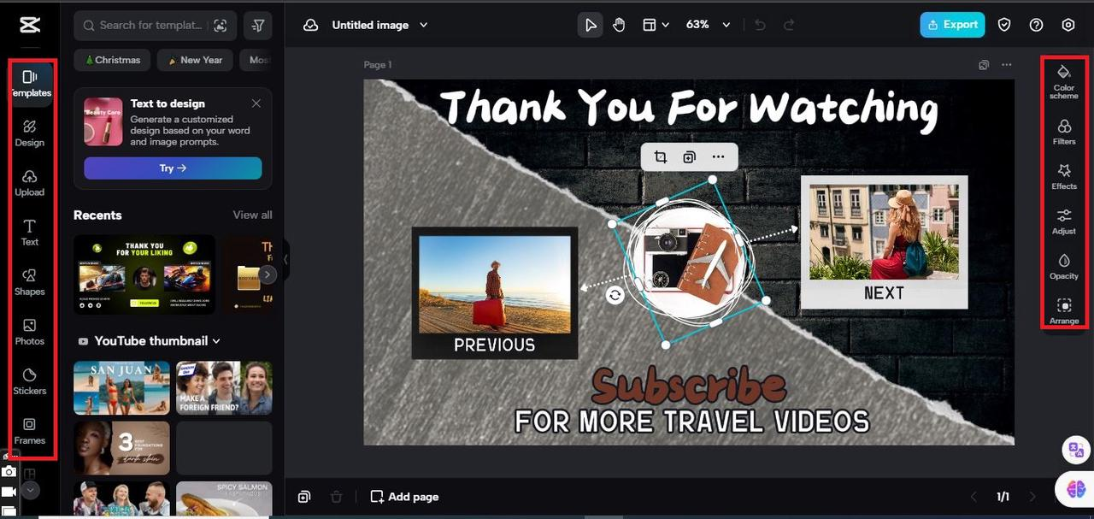
Task: Open the Stickers panel
Action: pyautogui.click(x=30, y=381)
